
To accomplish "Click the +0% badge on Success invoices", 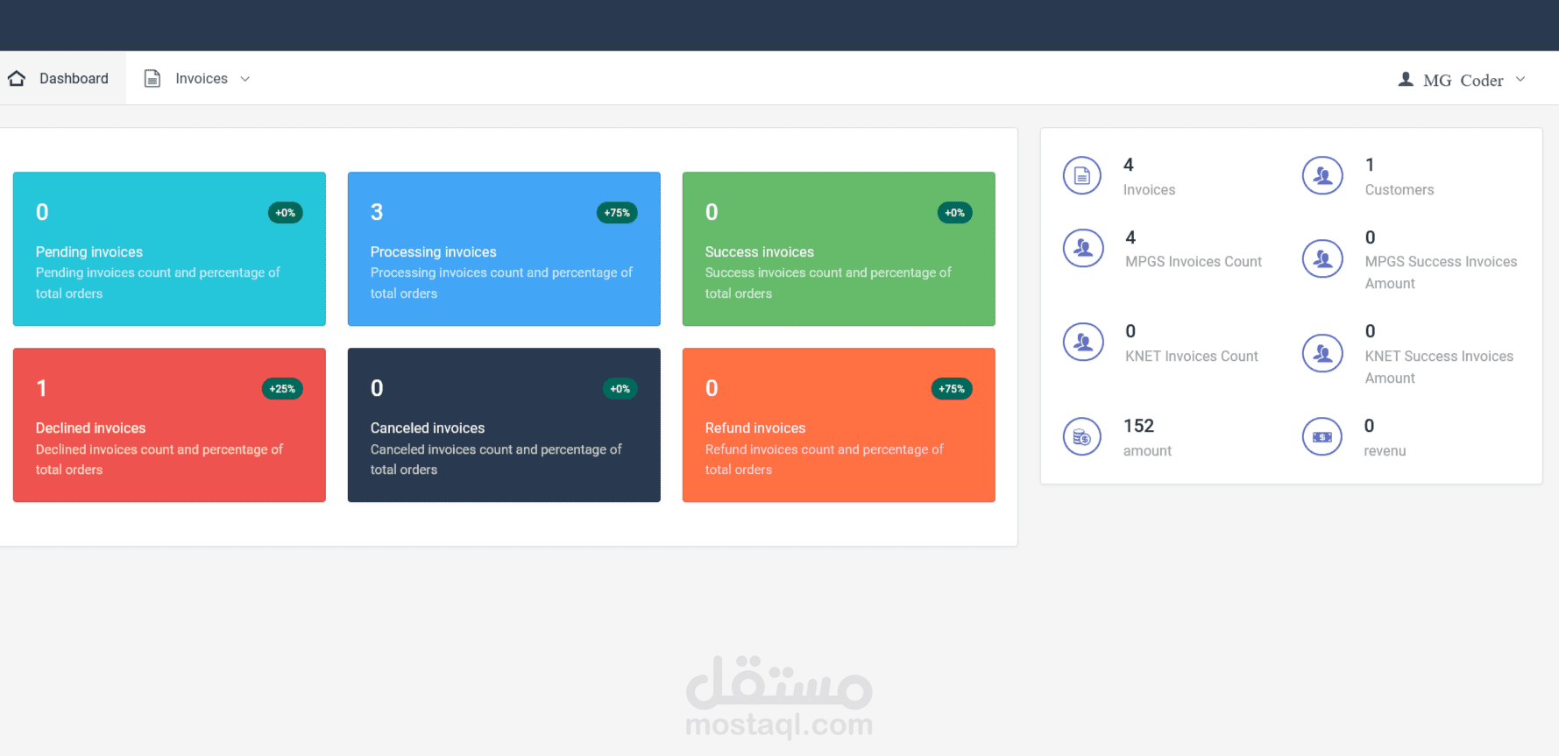I will pyautogui.click(x=955, y=213).
